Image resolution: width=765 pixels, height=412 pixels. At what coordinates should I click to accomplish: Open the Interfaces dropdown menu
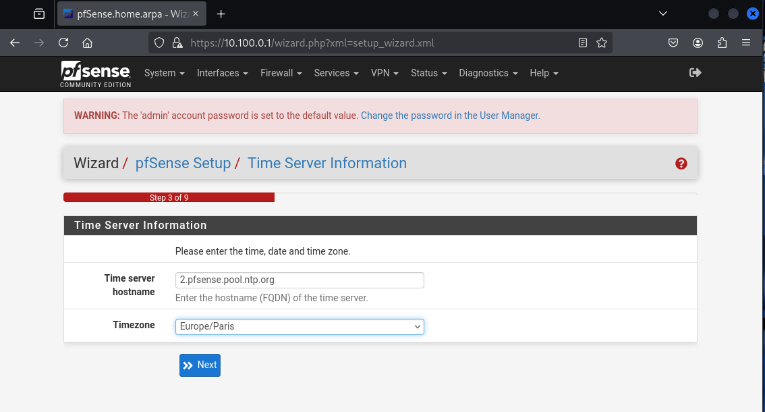223,74
